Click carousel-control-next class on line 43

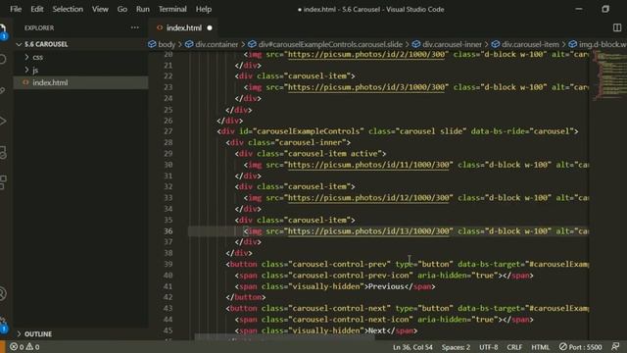[340, 308]
